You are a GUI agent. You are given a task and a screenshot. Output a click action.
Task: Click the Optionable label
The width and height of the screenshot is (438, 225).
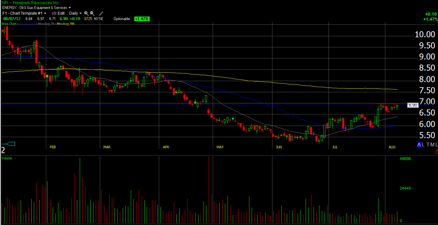[121, 19]
